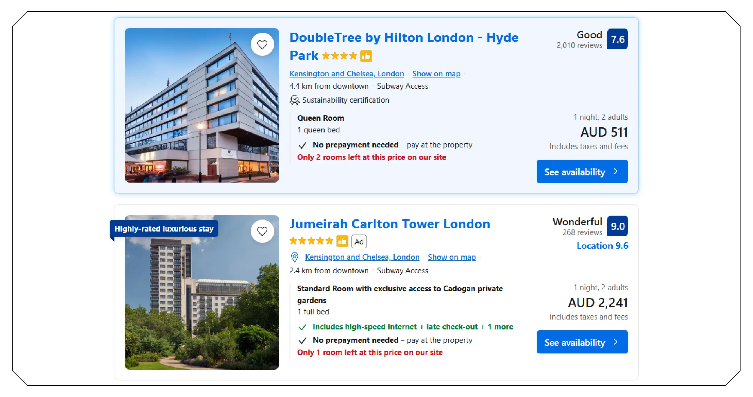Click the Jumeirah five-star rating

[x=311, y=241]
